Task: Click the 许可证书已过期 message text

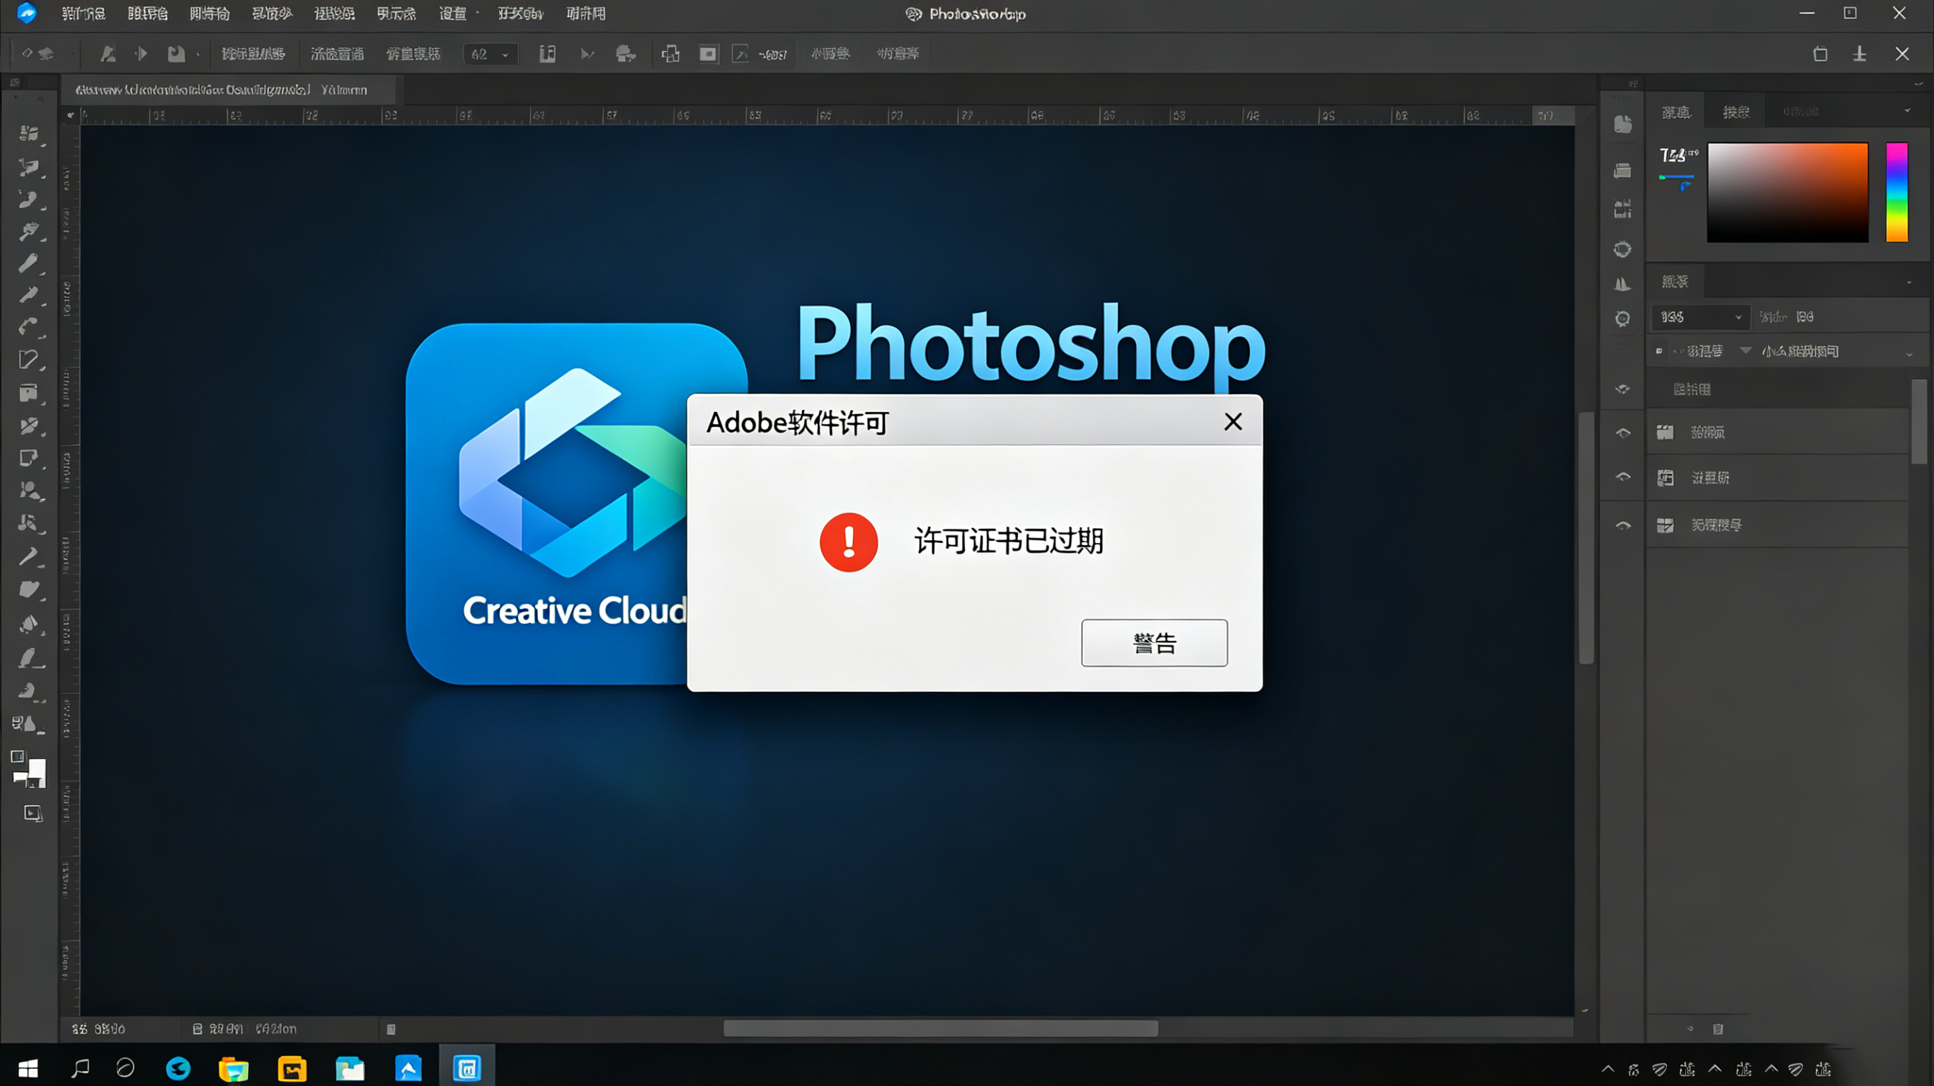Action: pyautogui.click(x=1008, y=541)
